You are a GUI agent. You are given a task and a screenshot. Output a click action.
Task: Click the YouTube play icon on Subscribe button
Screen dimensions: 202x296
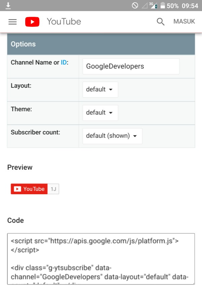tap(17, 189)
